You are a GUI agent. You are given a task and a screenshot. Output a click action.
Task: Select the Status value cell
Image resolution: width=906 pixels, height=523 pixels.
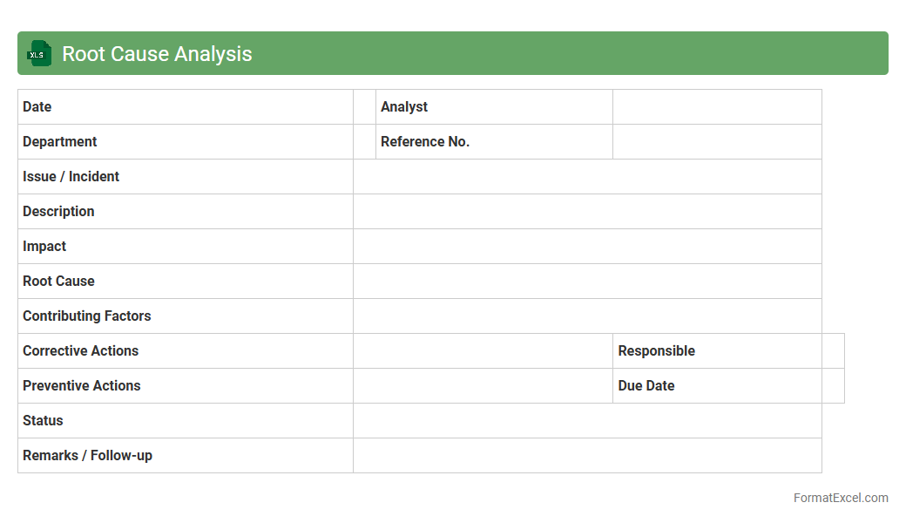[x=587, y=421]
